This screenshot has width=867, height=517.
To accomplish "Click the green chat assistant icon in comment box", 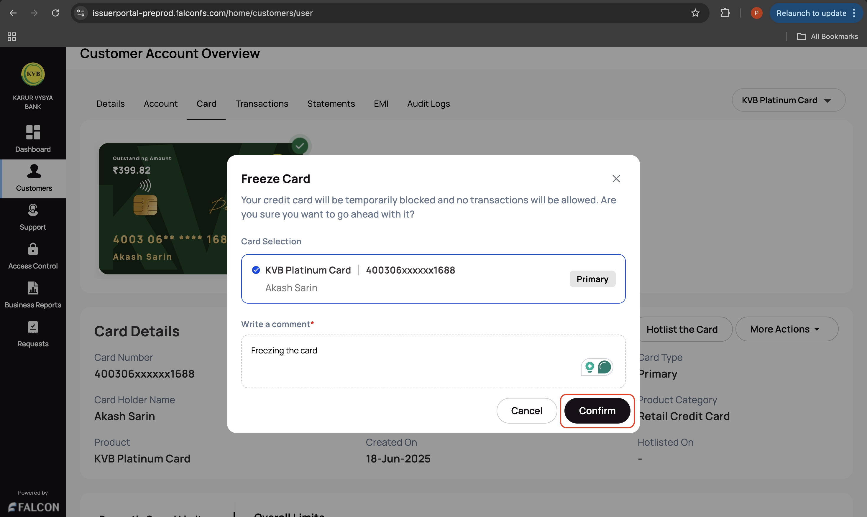I will 605,367.
